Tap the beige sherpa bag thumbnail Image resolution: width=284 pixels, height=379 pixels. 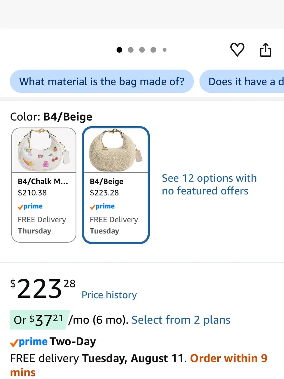coord(116,150)
